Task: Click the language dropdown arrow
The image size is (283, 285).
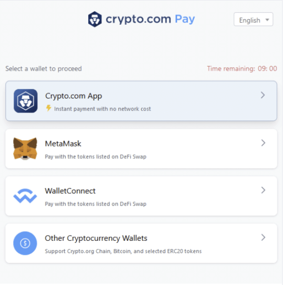Action: pos(267,19)
